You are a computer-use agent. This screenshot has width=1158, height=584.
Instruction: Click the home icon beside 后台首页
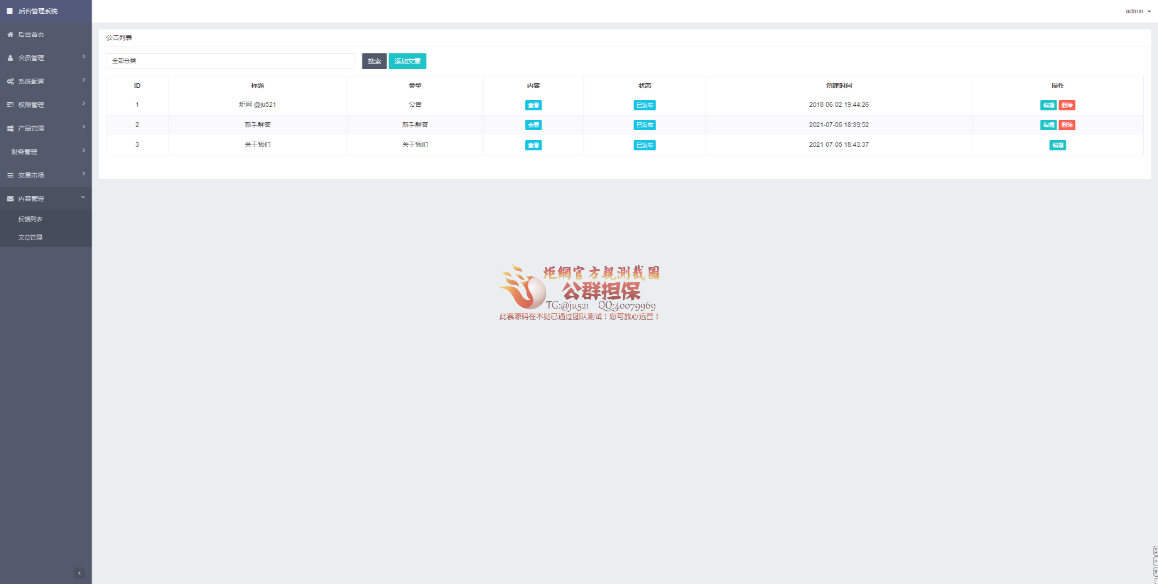click(x=10, y=34)
